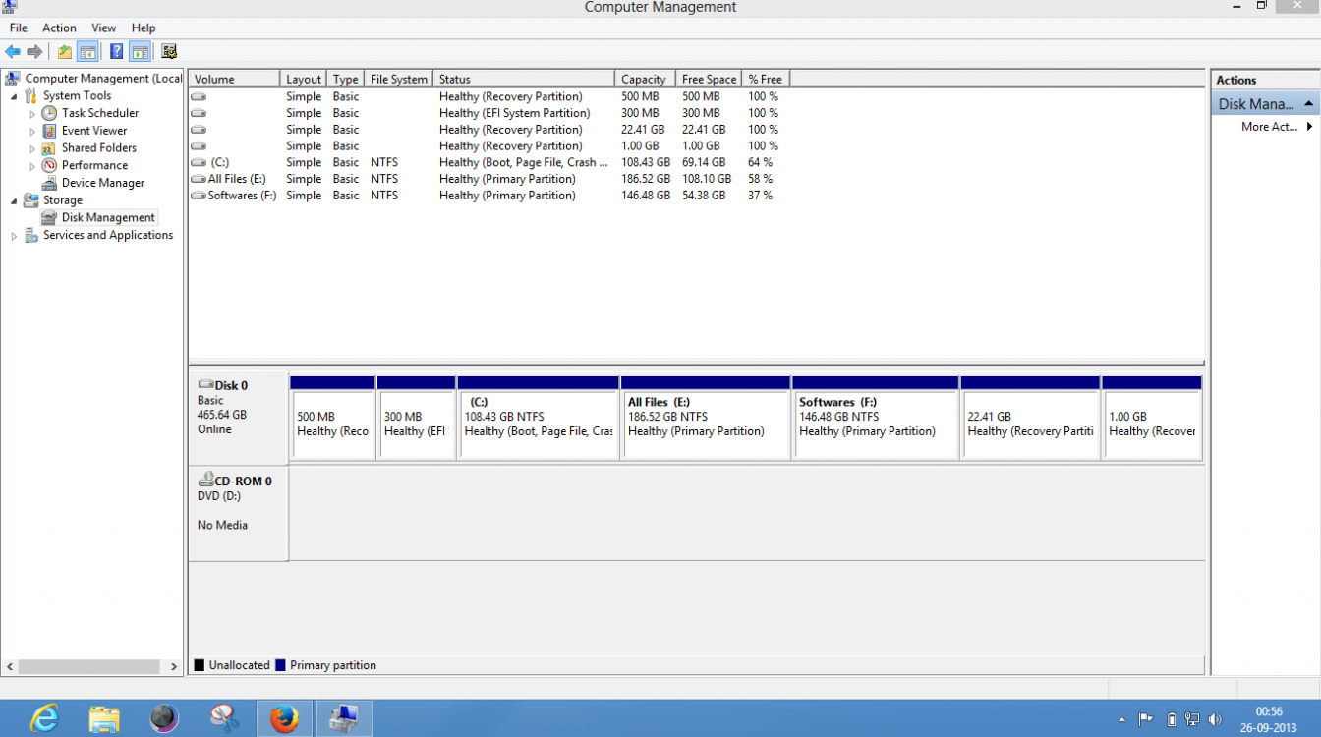The image size is (1321, 737).
Task: Sort by the File System column header
Action: (x=398, y=79)
